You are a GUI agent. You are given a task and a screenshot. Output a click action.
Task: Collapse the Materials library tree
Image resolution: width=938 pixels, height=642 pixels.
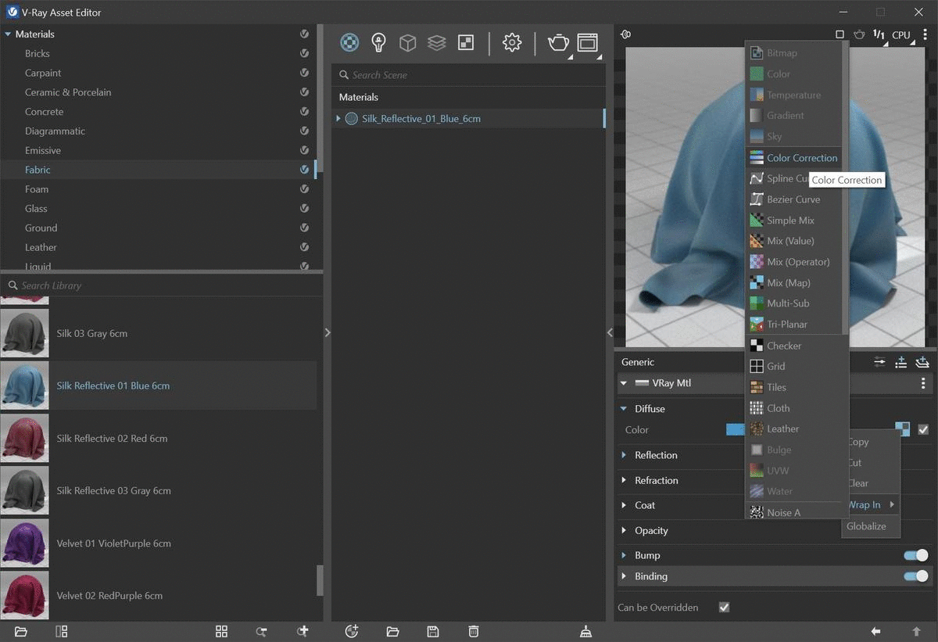(8, 34)
